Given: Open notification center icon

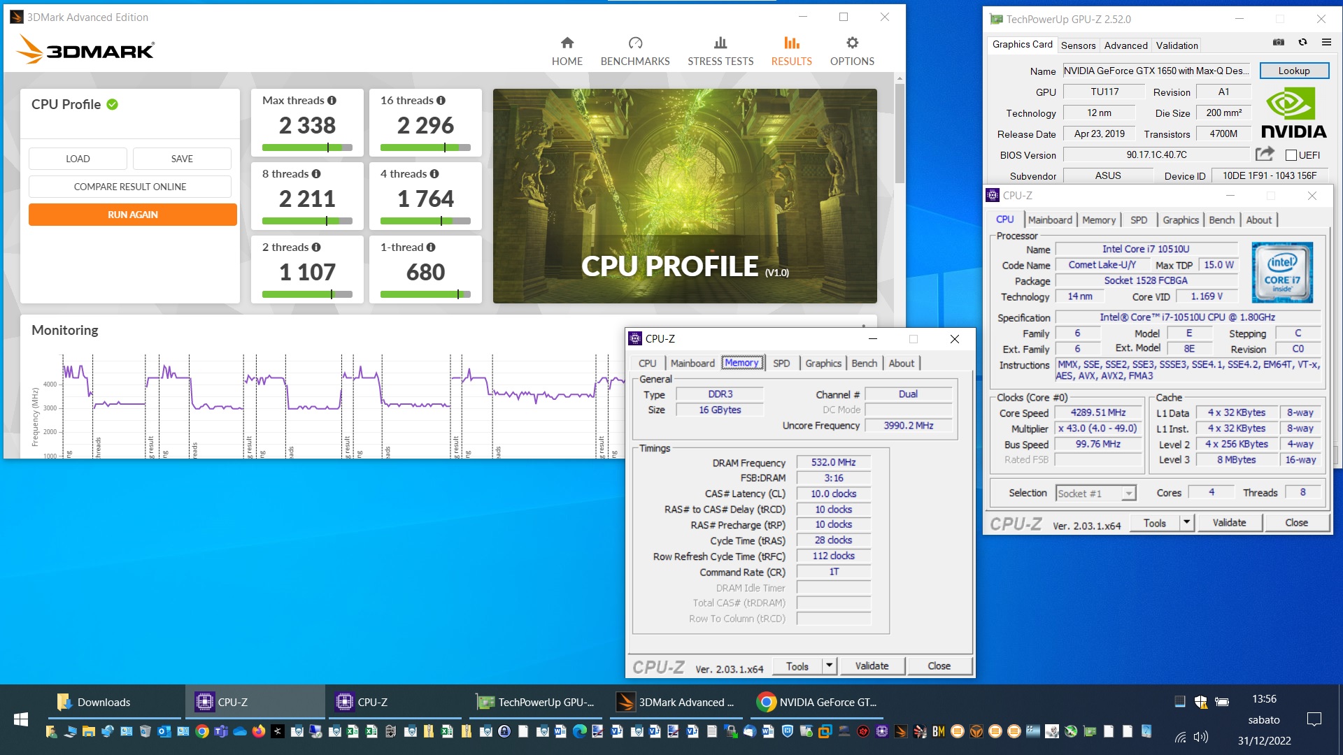Looking at the screenshot, I should (1314, 719).
